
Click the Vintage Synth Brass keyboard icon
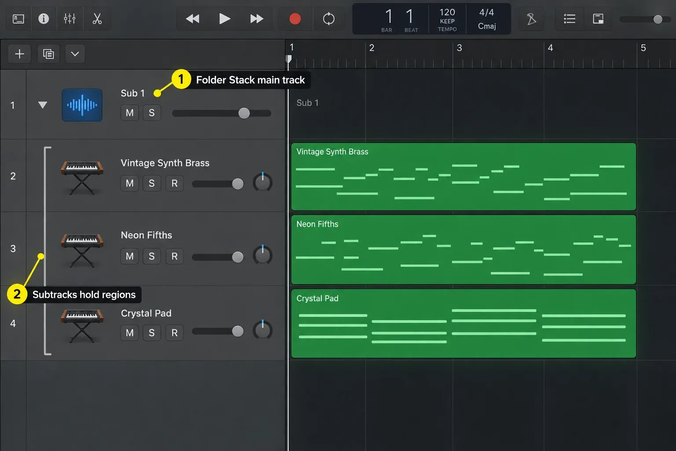[82, 177]
